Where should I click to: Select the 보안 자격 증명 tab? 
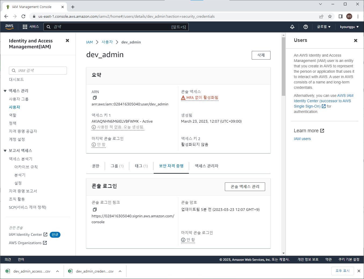coord(171,166)
